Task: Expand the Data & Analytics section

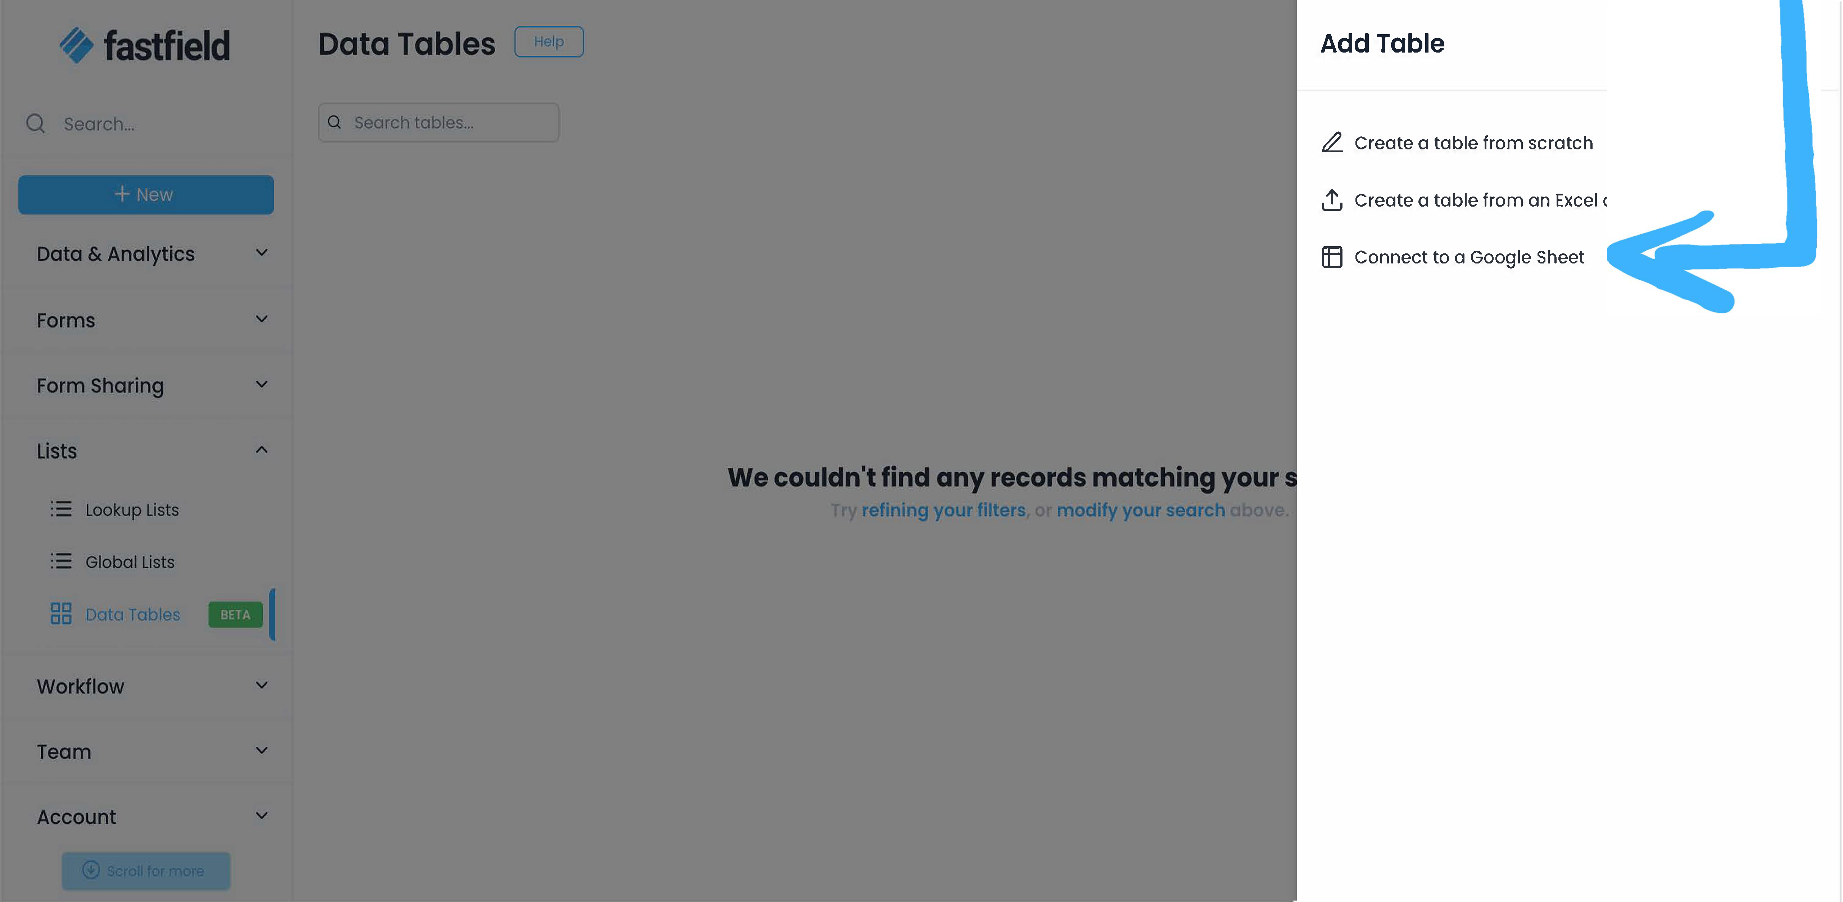Action: (262, 253)
